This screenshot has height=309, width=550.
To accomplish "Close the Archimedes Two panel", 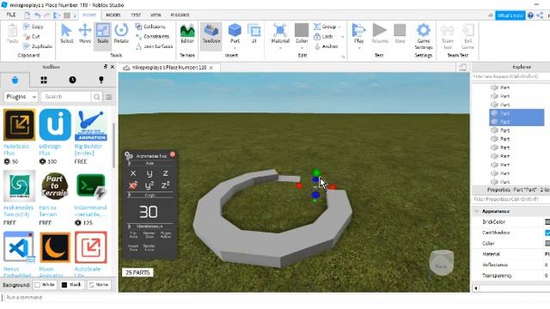I will (x=173, y=154).
